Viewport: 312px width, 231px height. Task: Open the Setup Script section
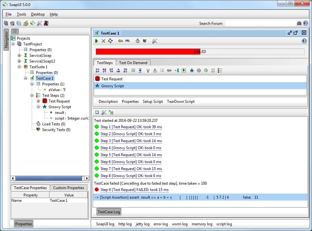(153, 102)
